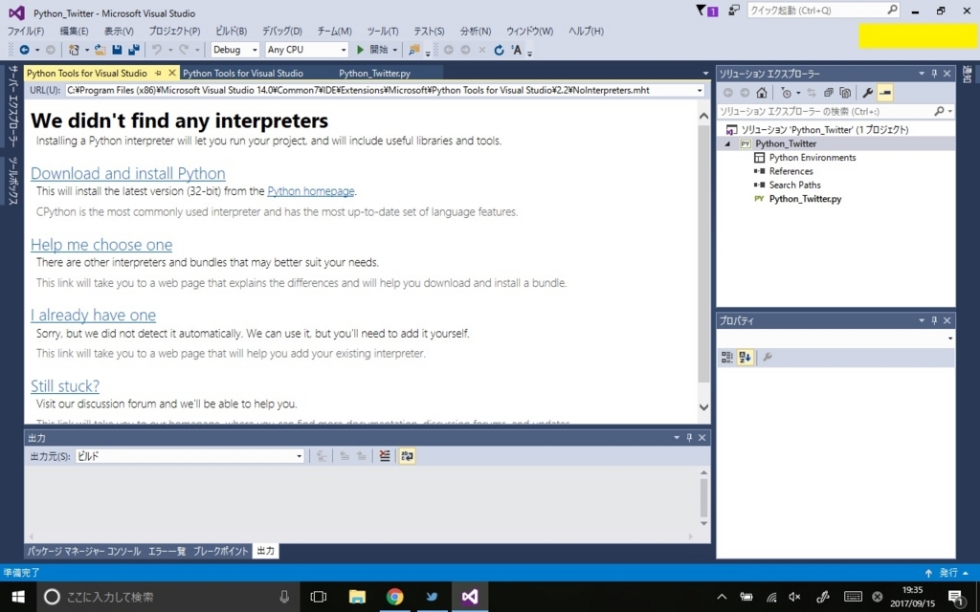Open File Explorer from the taskbar
The image size is (980, 612).
[x=357, y=597]
